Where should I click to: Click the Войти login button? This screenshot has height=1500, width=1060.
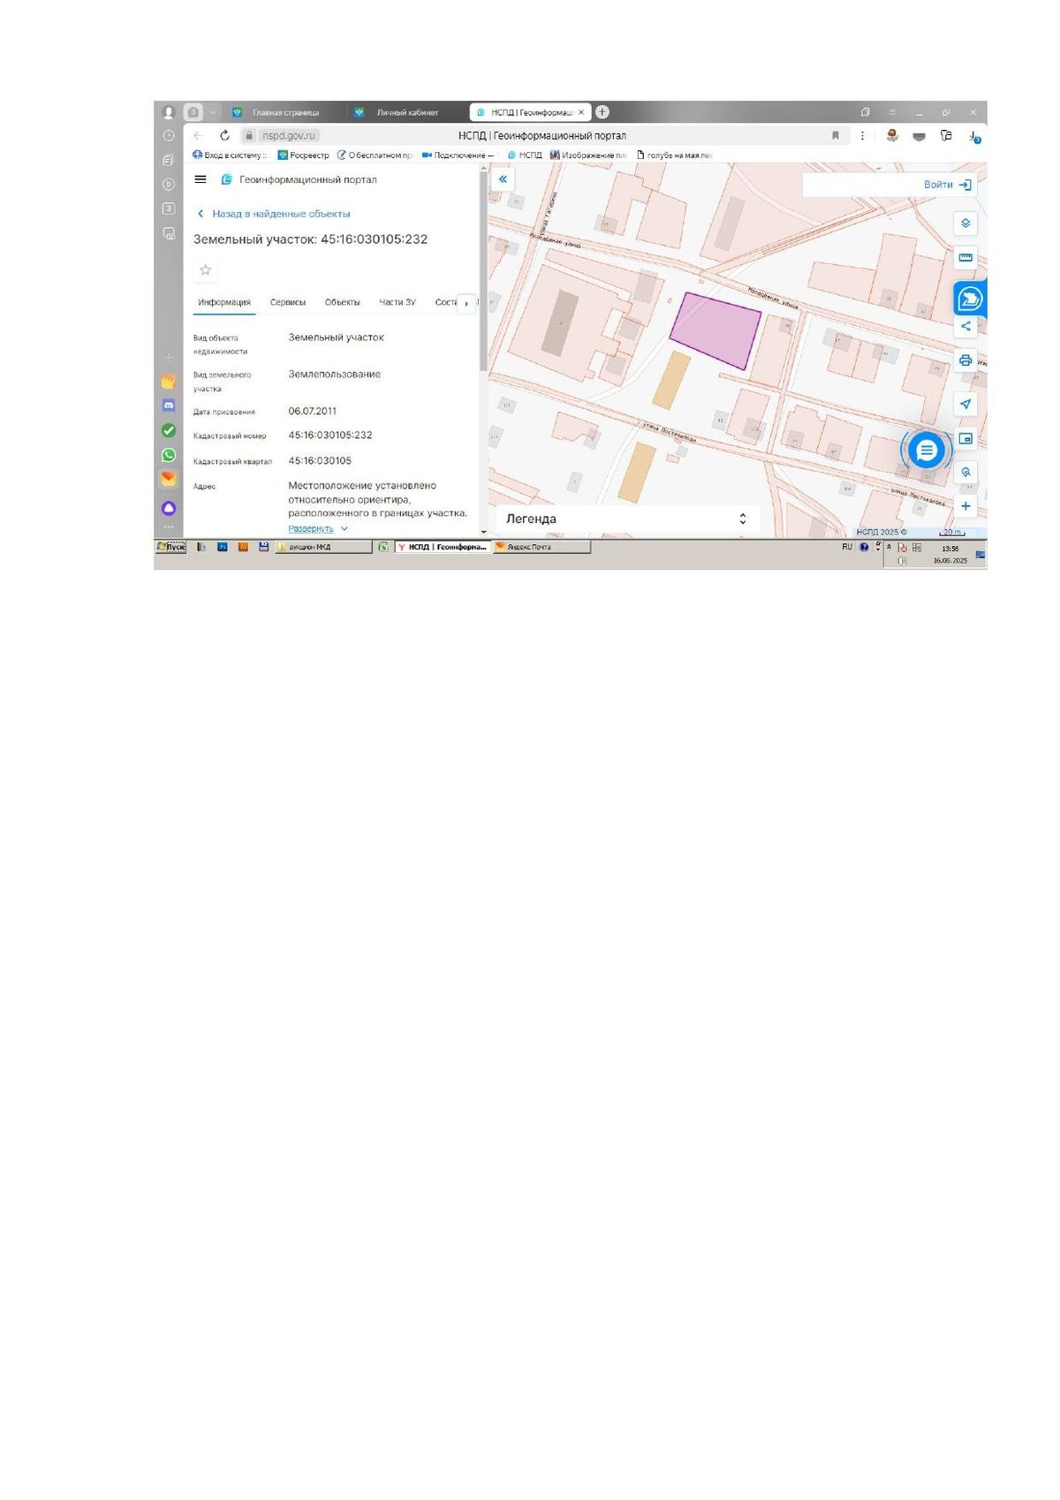click(947, 185)
